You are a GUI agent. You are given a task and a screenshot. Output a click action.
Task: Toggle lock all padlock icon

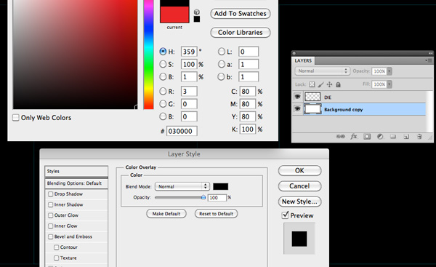tap(338, 84)
